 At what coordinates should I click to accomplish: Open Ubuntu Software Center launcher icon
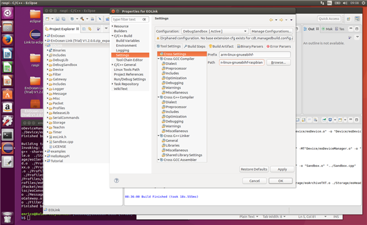point(8,94)
